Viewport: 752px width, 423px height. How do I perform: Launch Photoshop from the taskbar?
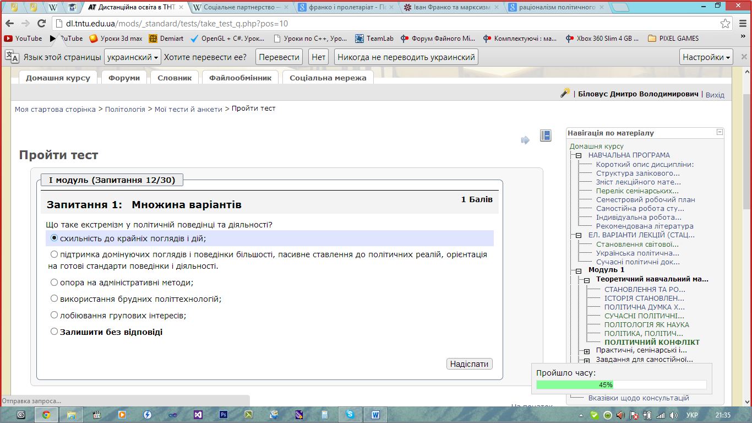tap(224, 415)
